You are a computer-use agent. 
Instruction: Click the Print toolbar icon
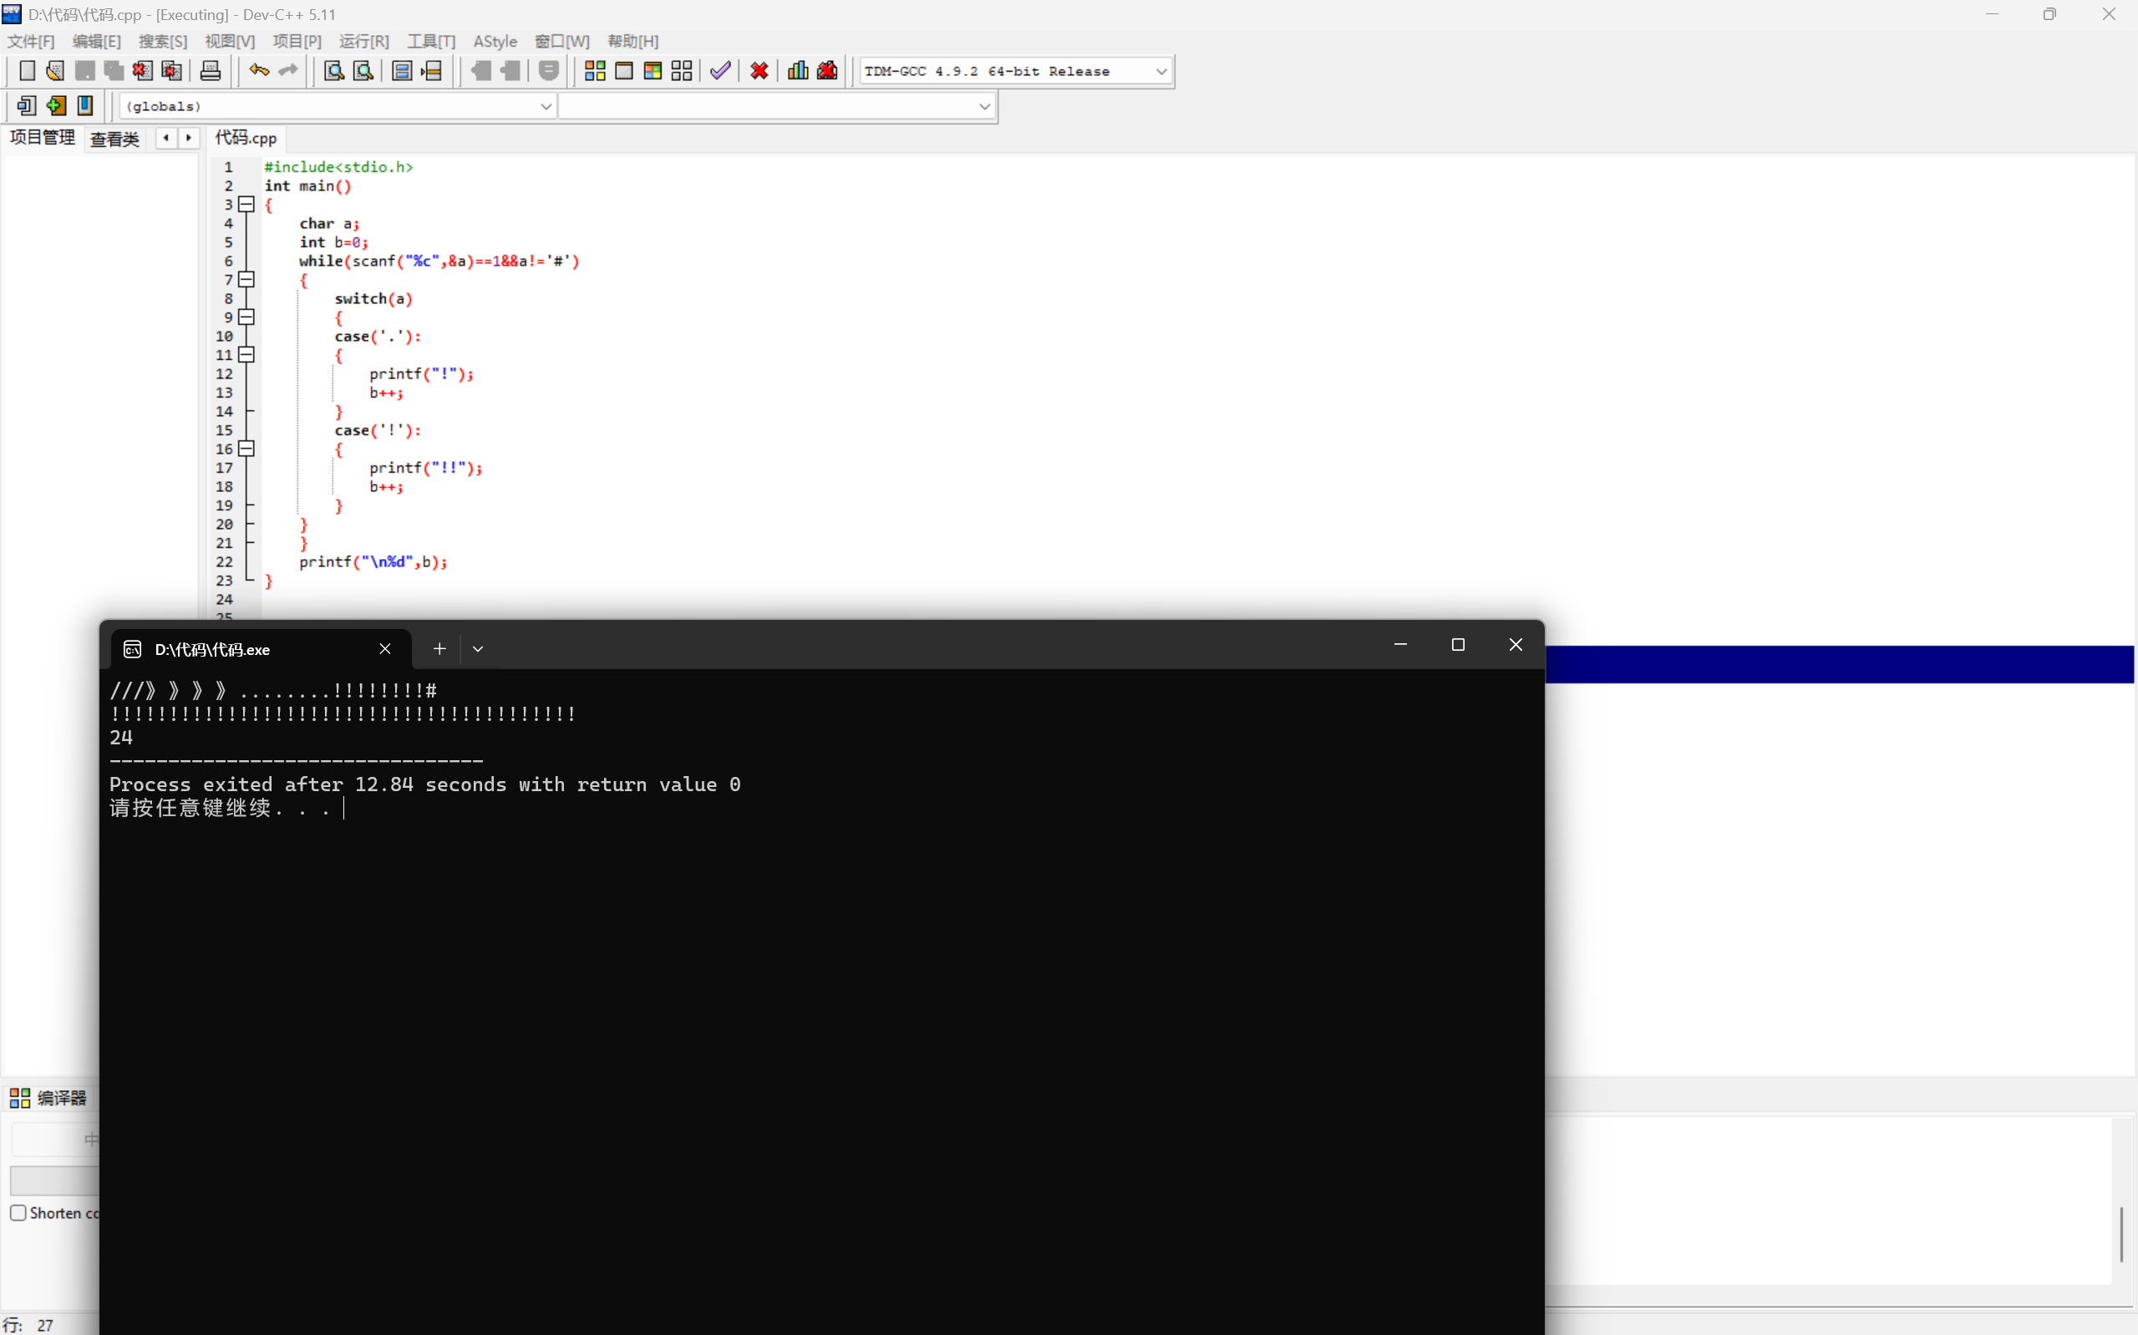click(210, 71)
